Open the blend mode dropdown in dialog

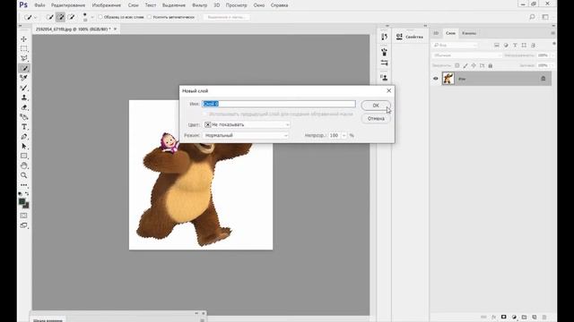tap(246, 135)
